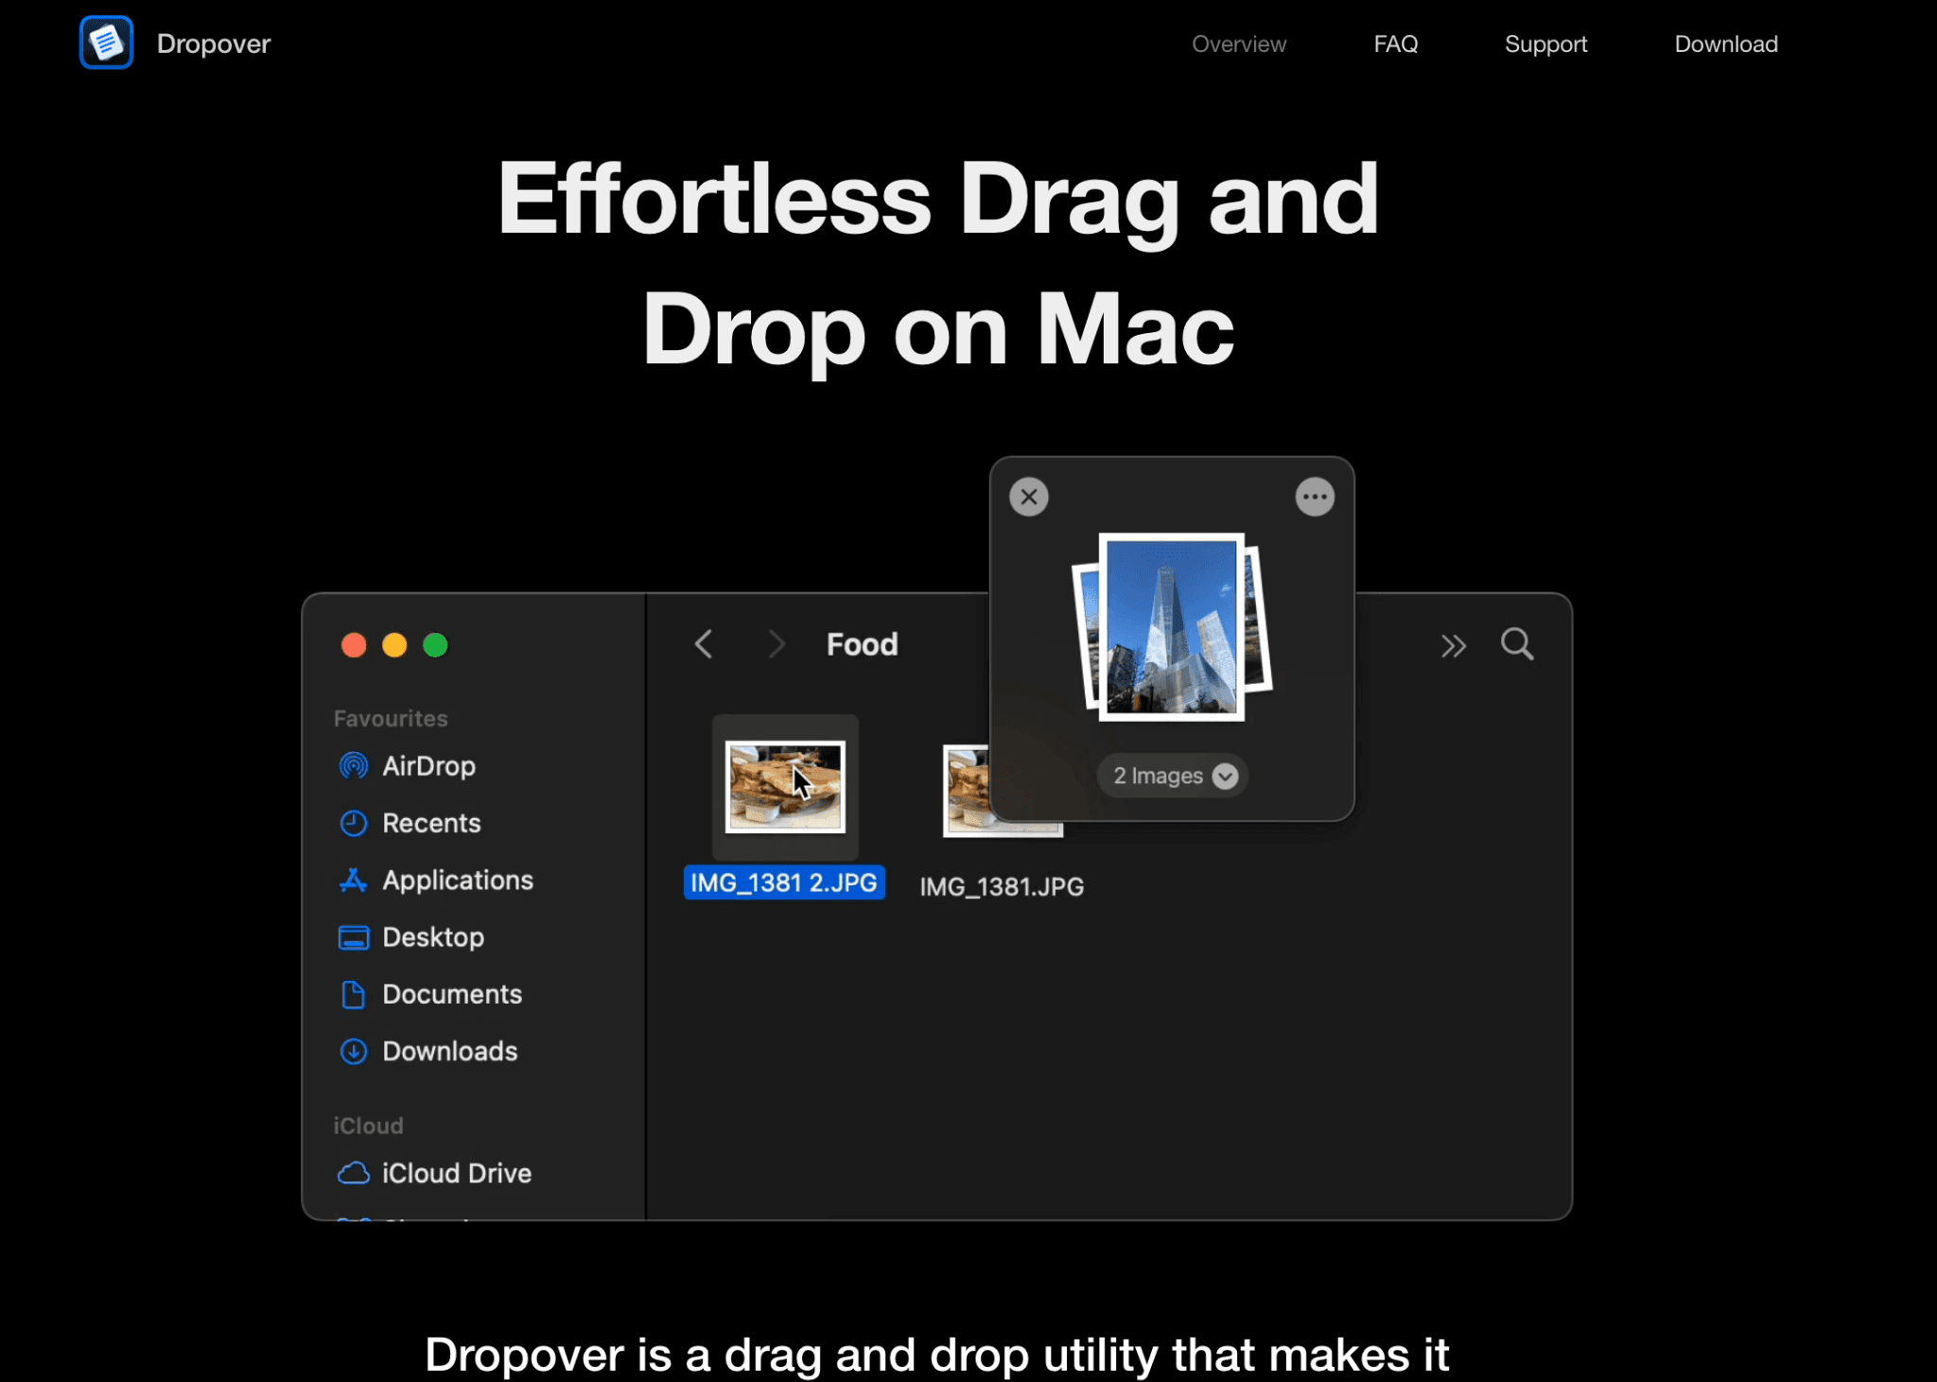Select the AirDrop sidebar icon

pos(353,766)
